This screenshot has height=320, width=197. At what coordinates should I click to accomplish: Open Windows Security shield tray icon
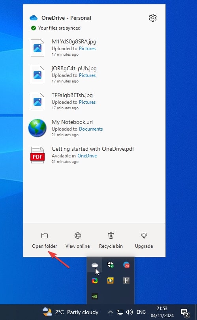(111, 265)
